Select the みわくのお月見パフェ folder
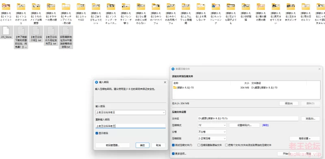Image resolution: width=325 pixels, height=159 pixels. (x=171, y=13)
